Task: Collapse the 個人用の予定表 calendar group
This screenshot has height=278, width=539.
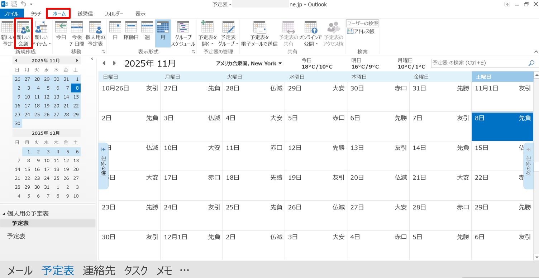Action: (x=4, y=214)
